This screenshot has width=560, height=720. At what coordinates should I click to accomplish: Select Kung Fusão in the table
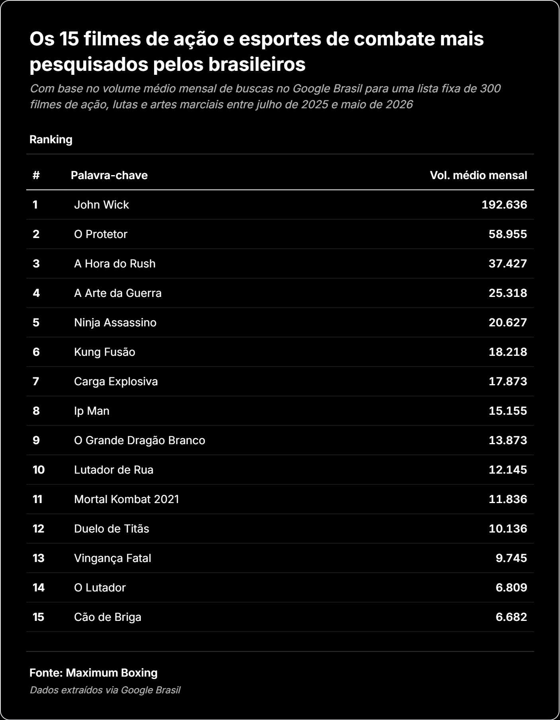coord(105,352)
